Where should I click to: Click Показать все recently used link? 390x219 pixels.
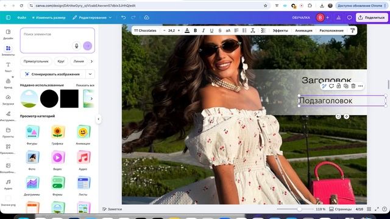click(x=85, y=85)
